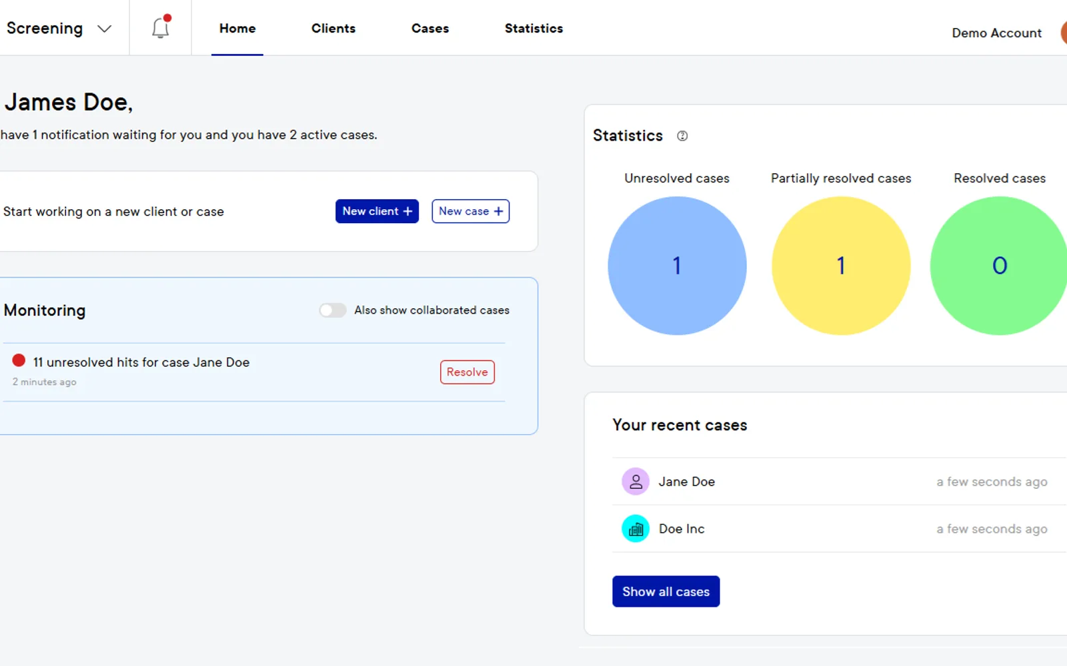Click the 'Resolved cases' label

(1000, 178)
